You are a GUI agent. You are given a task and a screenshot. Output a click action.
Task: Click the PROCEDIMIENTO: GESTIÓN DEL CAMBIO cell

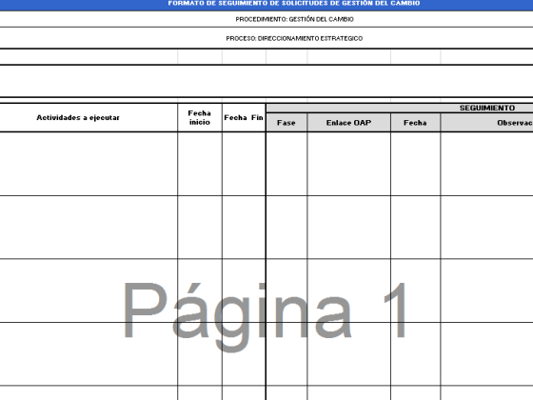pos(266,19)
